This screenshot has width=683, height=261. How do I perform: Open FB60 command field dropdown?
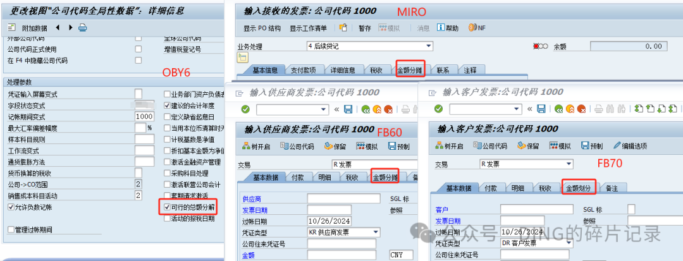pos(323,109)
